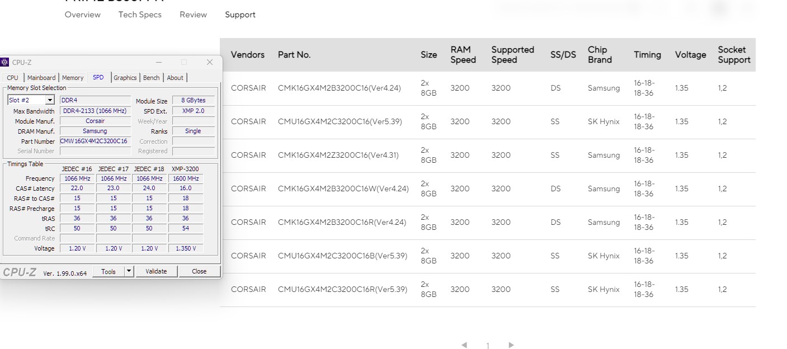The height and width of the screenshot is (349, 787).
Task: Go to the CPU tab
Action: (12, 78)
